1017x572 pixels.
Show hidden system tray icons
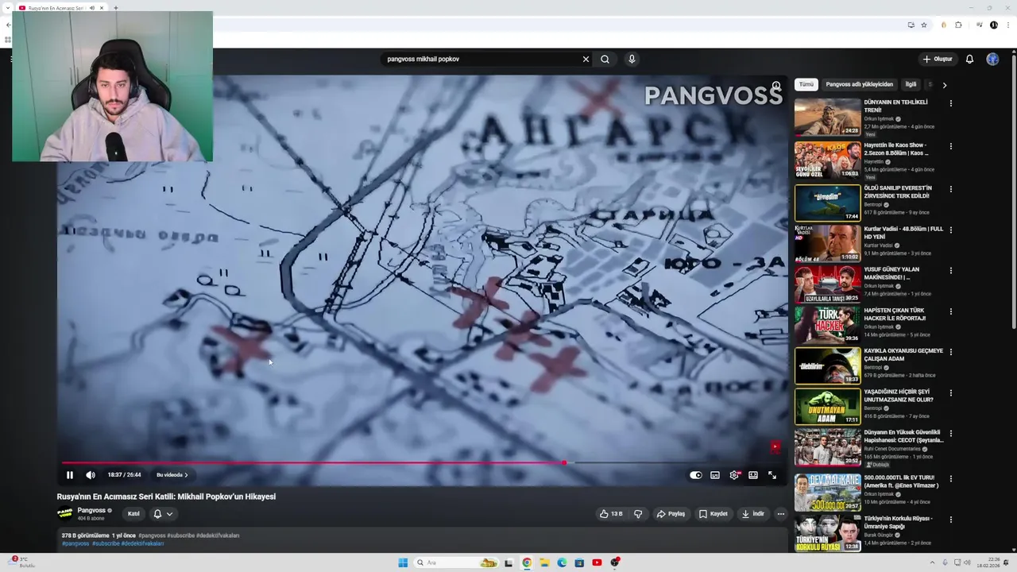pyautogui.click(x=933, y=562)
